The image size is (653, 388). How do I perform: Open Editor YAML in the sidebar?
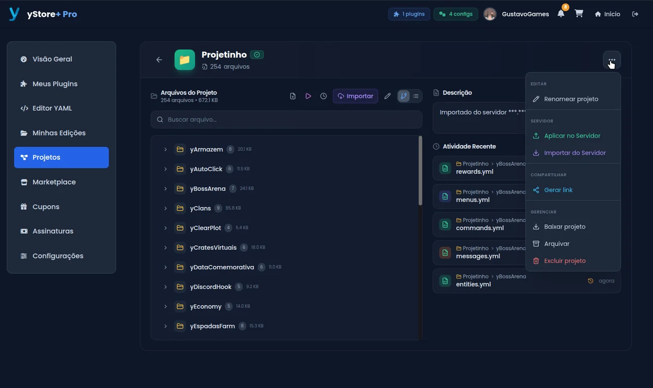(61, 108)
